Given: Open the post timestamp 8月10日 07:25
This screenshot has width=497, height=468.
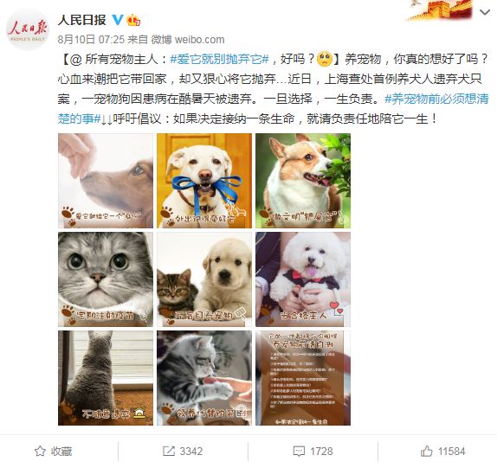Looking at the screenshot, I should (91, 39).
